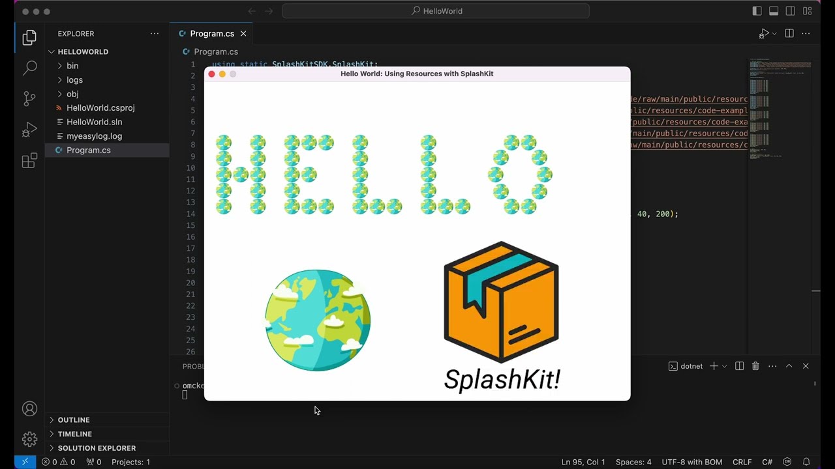Open the run button dropdown arrow
This screenshot has height=469, width=835.
[774, 33]
